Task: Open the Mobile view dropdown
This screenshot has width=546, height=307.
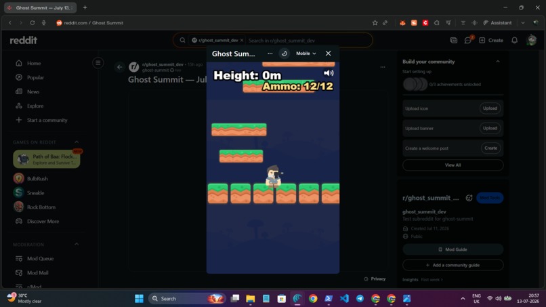Action: point(306,54)
